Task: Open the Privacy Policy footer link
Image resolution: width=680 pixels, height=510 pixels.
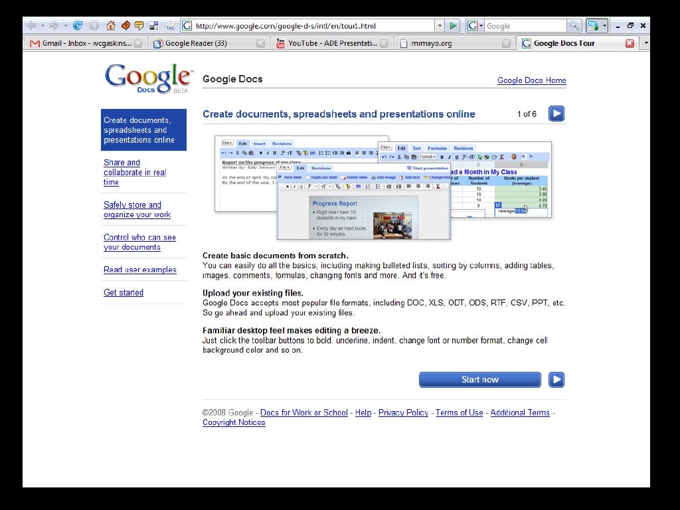Action: pyautogui.click(x=403, y=413)
